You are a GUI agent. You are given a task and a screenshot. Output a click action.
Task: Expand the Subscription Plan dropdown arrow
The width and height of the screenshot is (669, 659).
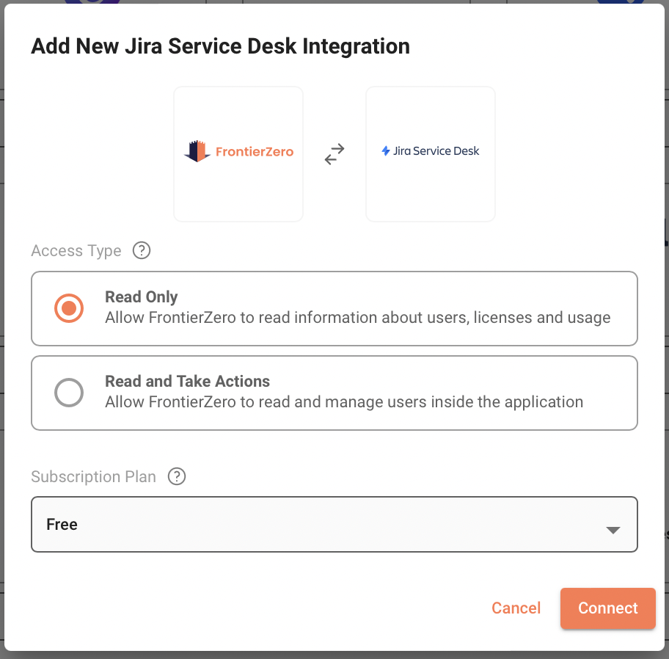tap(613, 530)
